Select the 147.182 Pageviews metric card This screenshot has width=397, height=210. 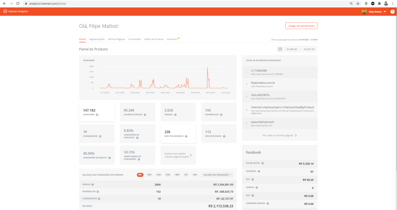(x=97, y=112)
